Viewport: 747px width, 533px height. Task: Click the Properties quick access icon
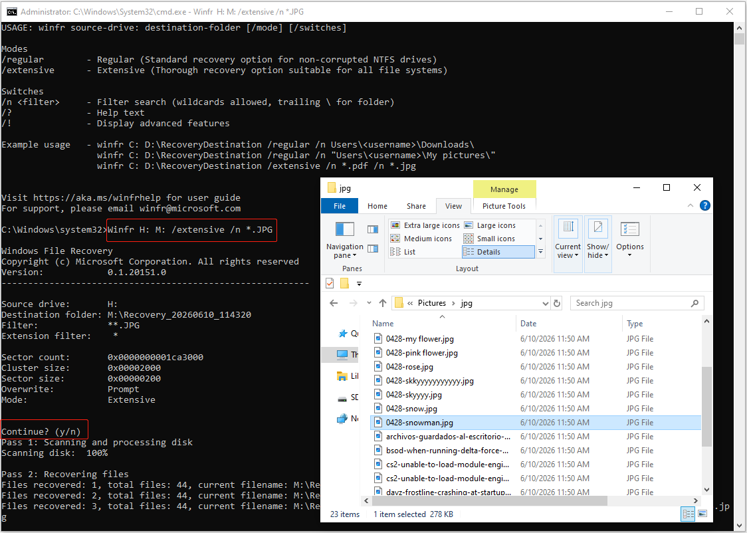click(x=330, y=283)
